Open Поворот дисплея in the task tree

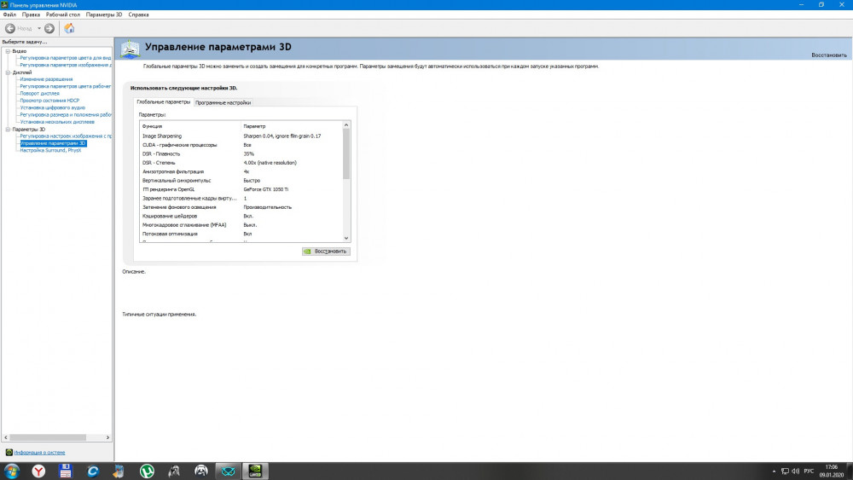(40, 94)
